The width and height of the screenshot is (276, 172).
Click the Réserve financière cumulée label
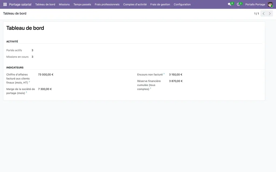pos(149,85)
